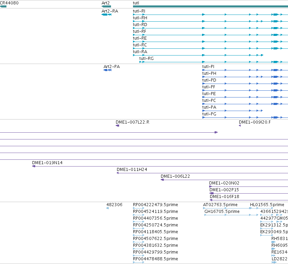Select the DME1-006L22 clone label
The image size is (288, 264).
(175, 176)
